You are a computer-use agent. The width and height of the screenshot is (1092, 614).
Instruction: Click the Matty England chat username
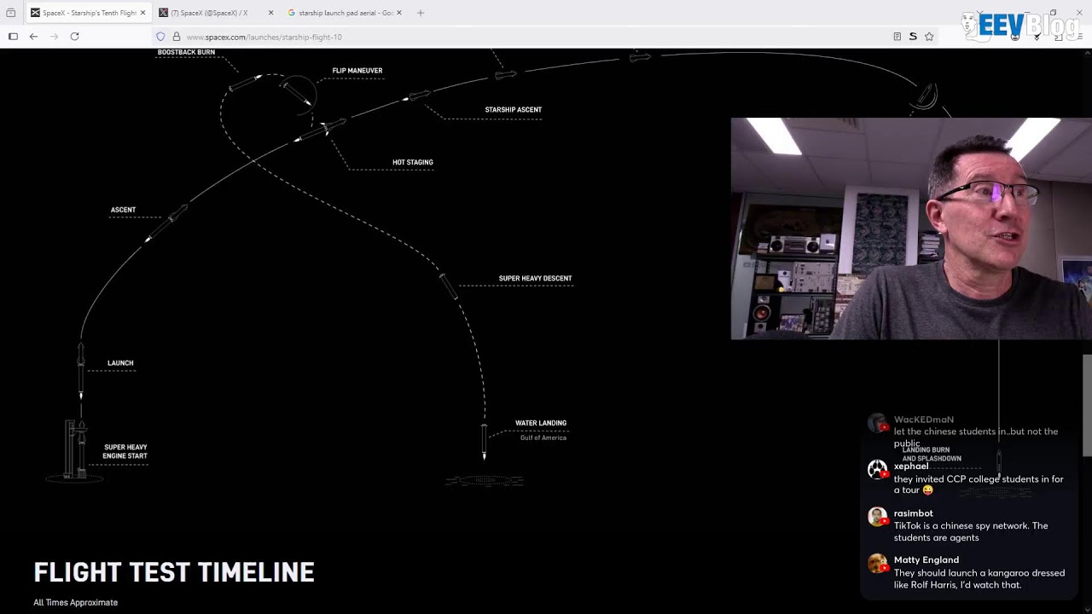(926, 560)
